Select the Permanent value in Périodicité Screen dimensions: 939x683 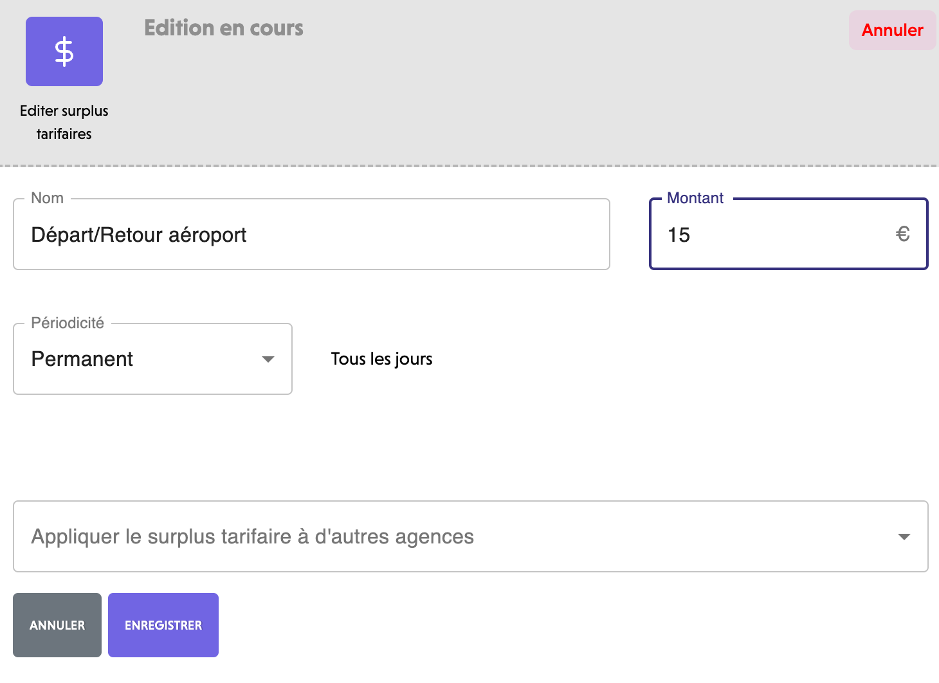pyautogui.click(x=82, y=359)
